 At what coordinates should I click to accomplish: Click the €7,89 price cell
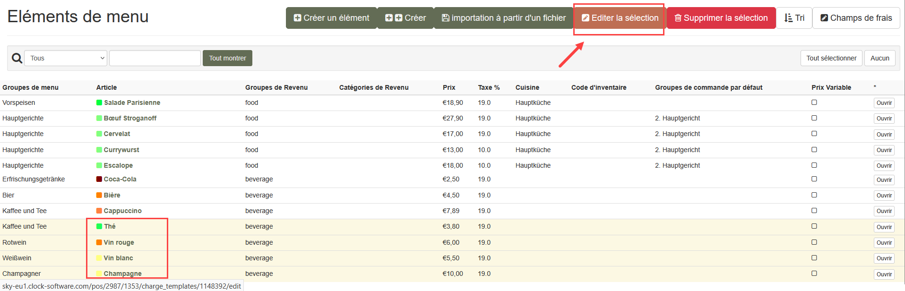pyautogui.click(x=451, y=211)
